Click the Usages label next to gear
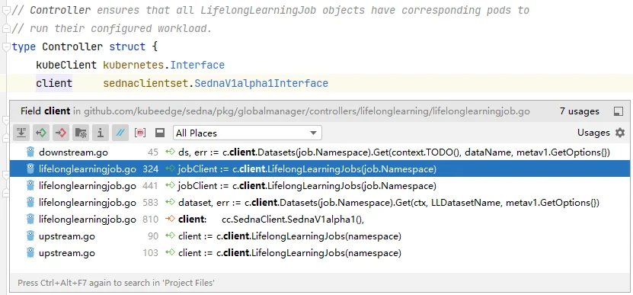Image resolution: width=633 pixels, height=295 pixels. pos(593,133)
